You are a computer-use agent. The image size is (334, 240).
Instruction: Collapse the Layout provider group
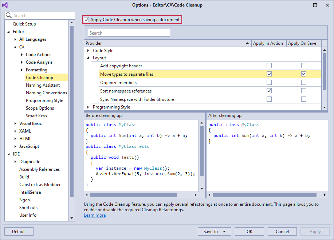pos(88,58)
